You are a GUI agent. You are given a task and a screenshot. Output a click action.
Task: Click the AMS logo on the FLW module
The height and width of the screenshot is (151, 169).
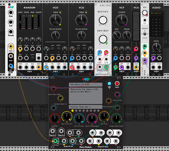[11, 7]
